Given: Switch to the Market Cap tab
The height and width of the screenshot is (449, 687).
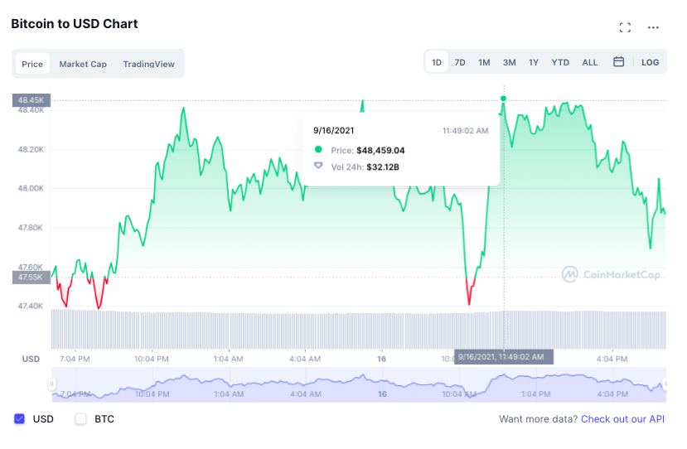Looking at the screenshot, I should [x=83, y=64].
